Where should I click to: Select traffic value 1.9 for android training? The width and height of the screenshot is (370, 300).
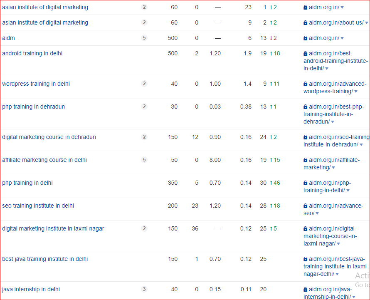(247, 53)
